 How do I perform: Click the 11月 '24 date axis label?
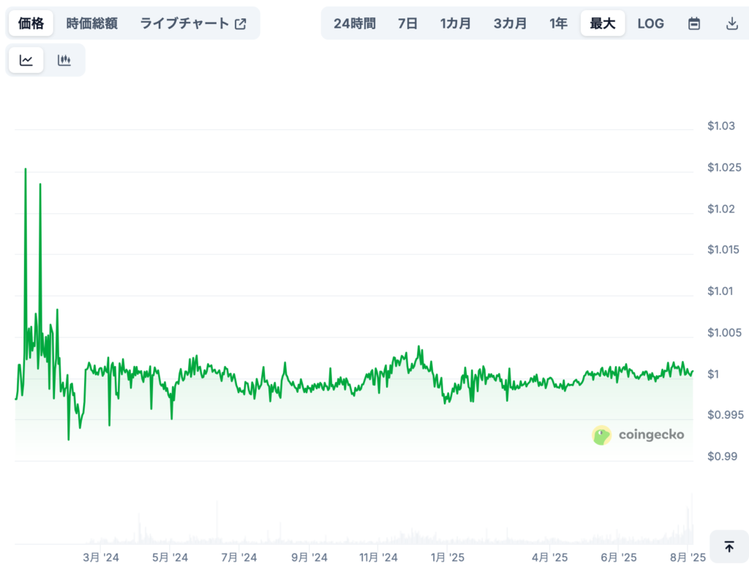(x=378, y=557)
